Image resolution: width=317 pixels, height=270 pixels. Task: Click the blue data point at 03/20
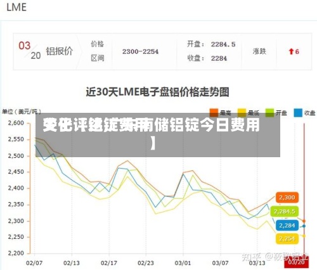tap(304, 226)
